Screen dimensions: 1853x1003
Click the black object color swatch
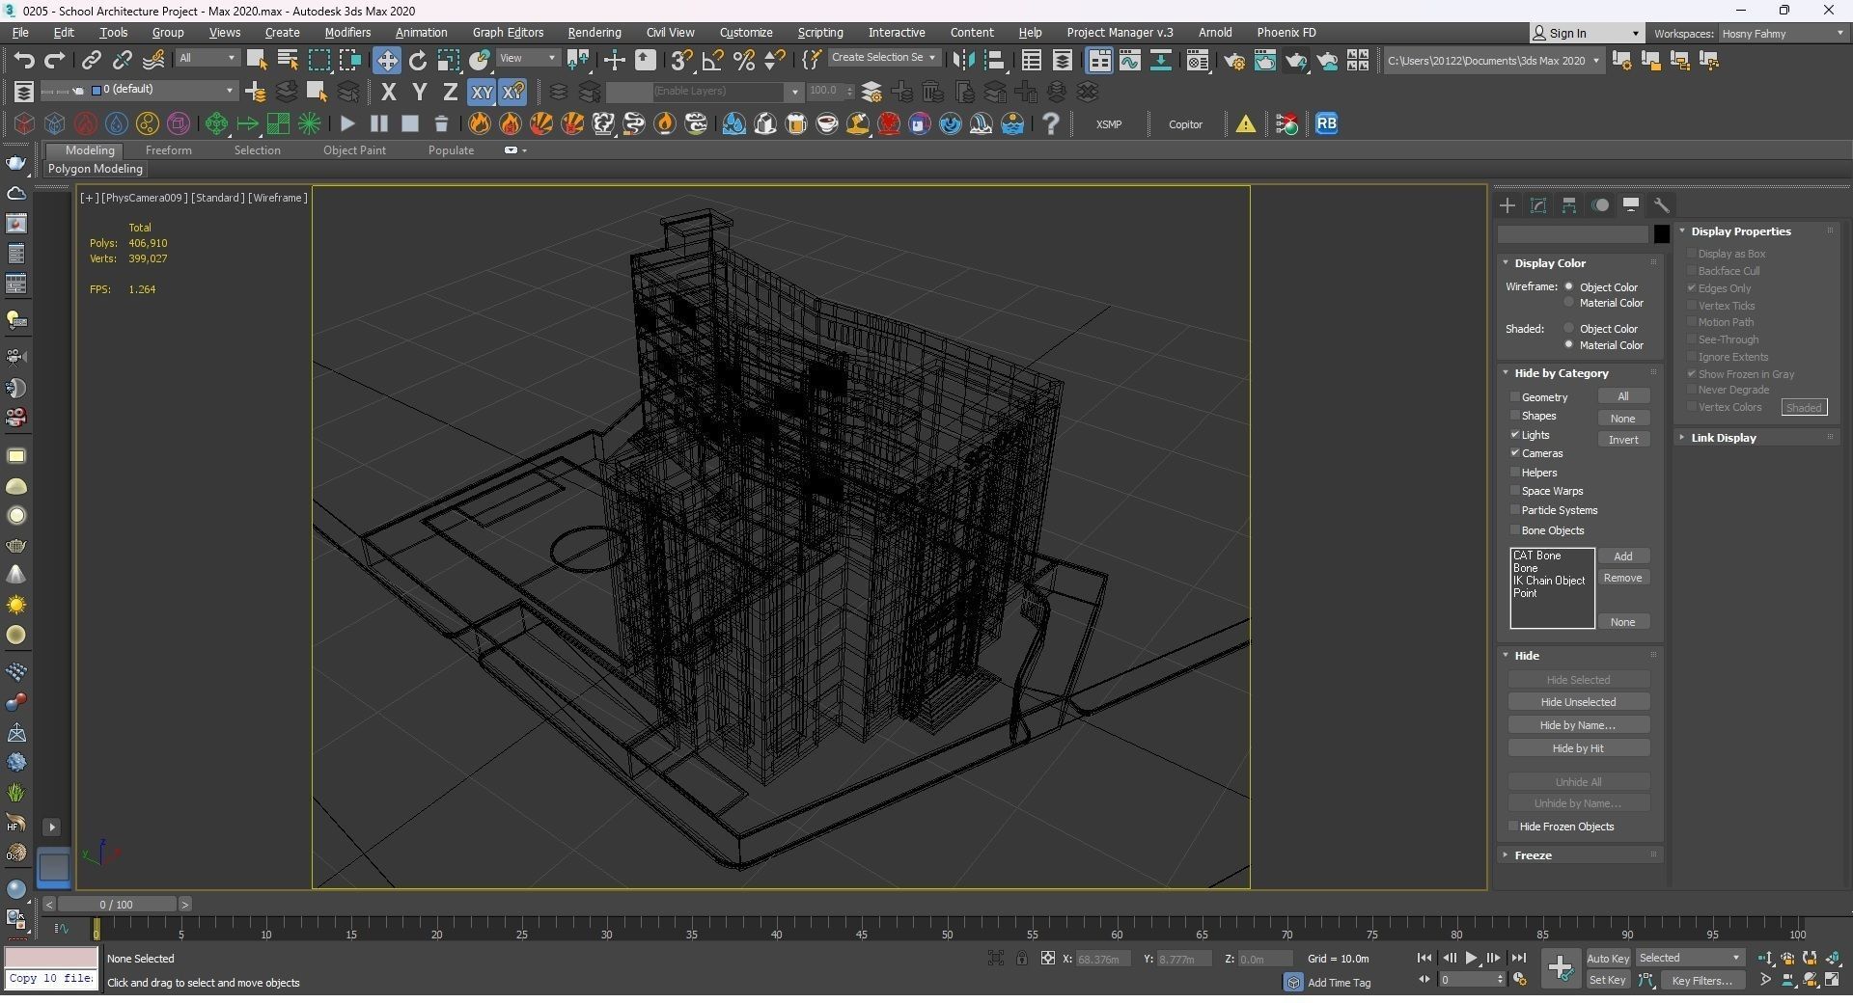click(x=1661, y=233)
